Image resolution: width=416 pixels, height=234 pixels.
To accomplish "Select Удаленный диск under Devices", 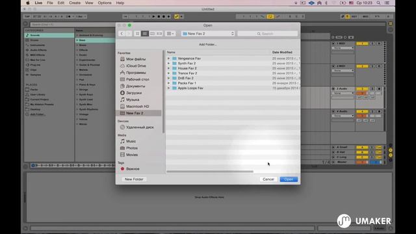I will (x=140, y=127).
